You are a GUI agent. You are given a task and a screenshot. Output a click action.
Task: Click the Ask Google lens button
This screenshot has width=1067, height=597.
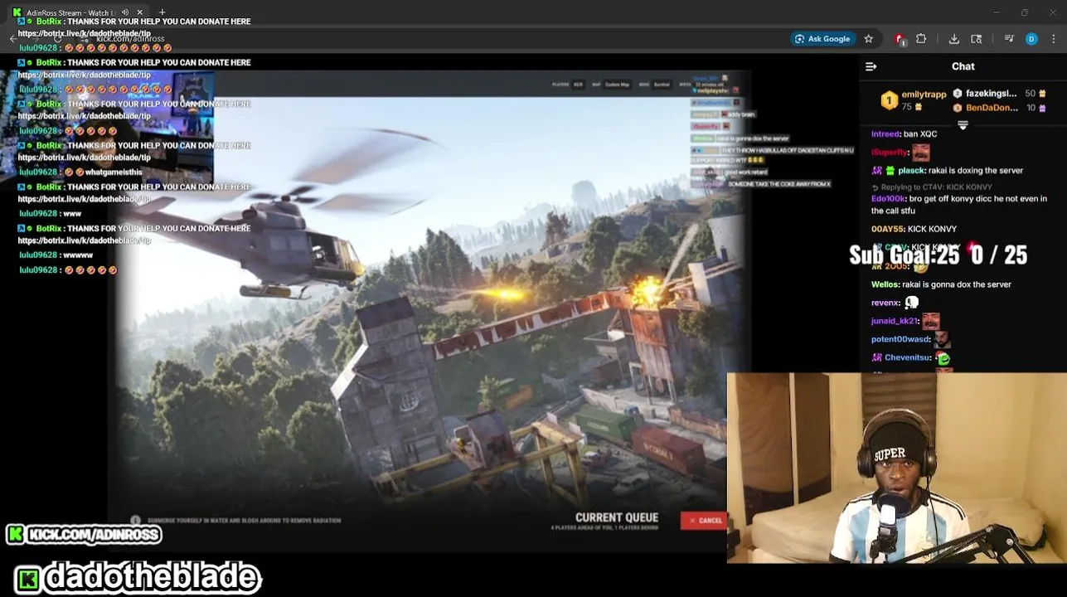coord(822,39)
